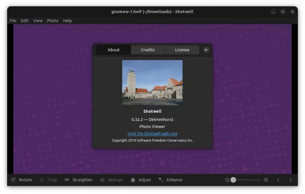Select the Crop tool
305x194 pixels.
pos(48,180)
